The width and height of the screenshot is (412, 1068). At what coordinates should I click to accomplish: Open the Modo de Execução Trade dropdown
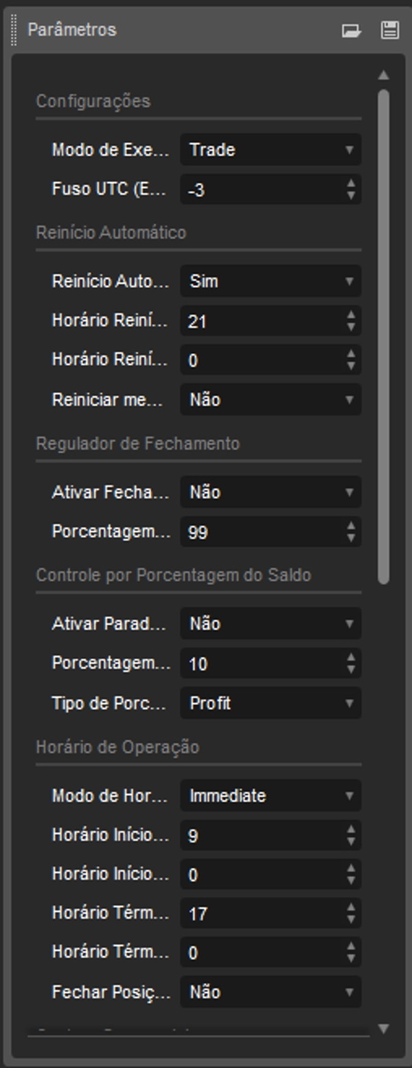(271, 150)
